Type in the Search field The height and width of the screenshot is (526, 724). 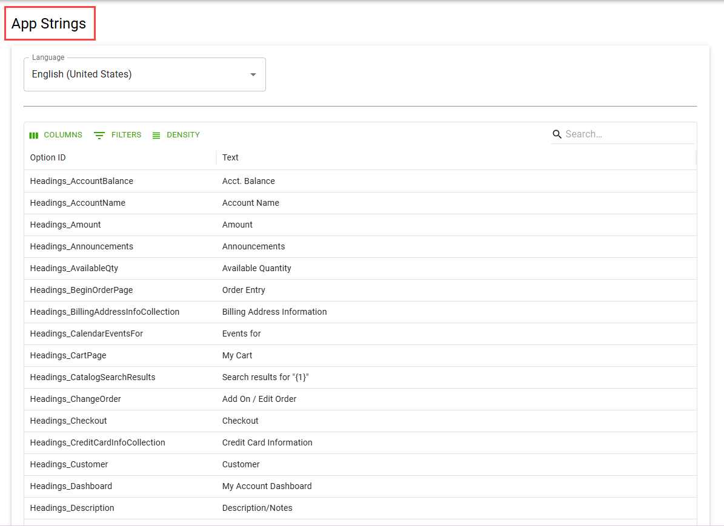point(627,134)
